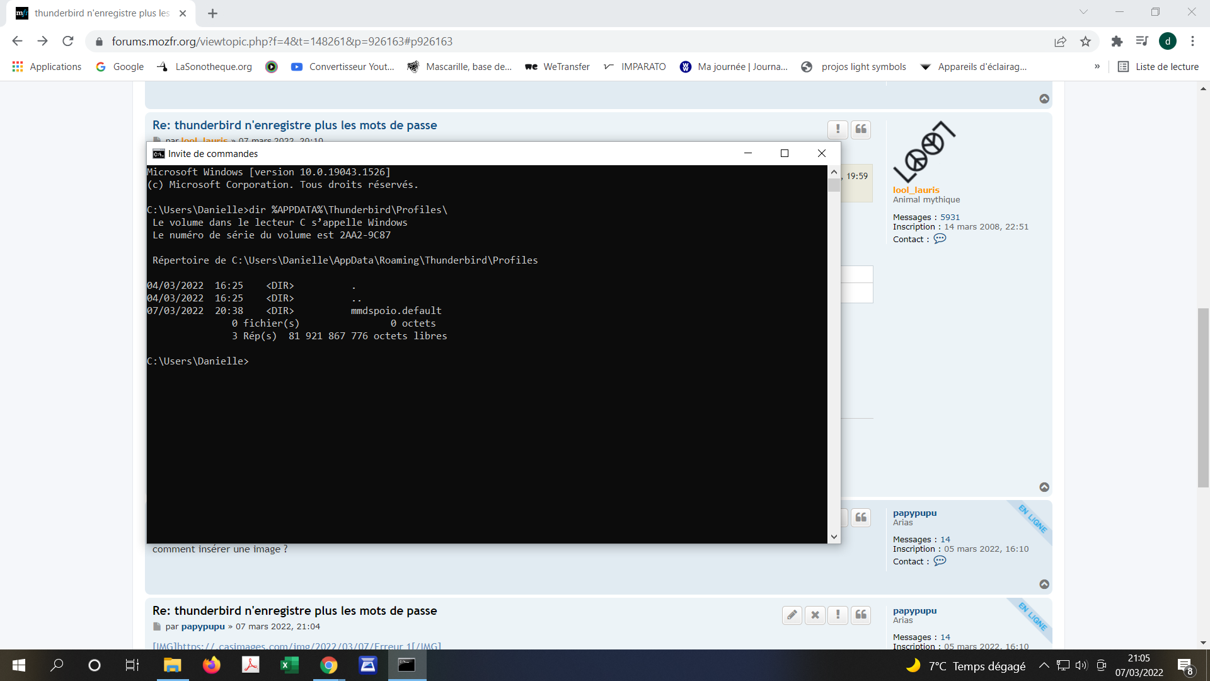
Task: Report lool_lauris post with exclamation icon
Action: coord(838,129)
